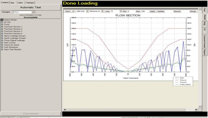
Task: Click the Update button
Action: click(x=161, y=11)
